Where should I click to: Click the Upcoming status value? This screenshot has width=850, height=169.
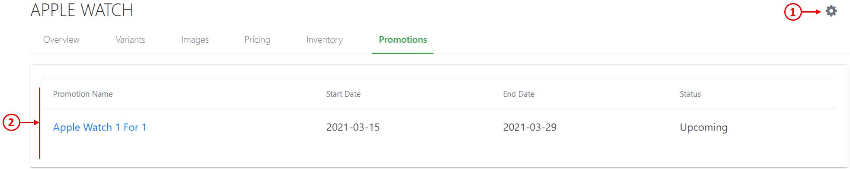tap(703, 128)
